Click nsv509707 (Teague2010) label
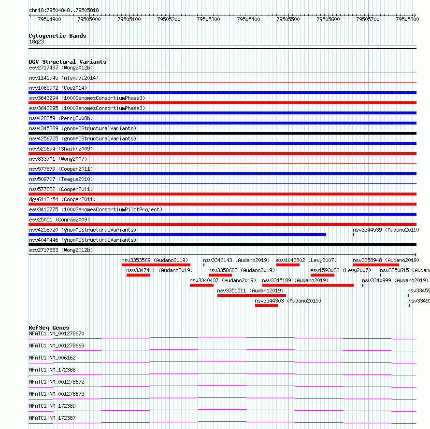The width and height of the screenshot is (430, 429). 61,179
